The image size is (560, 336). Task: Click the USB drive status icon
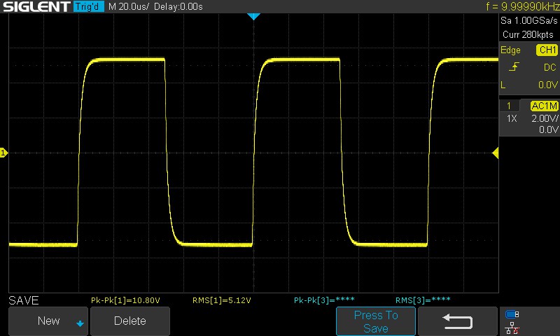pyautogui.click(x=512, y=314)
